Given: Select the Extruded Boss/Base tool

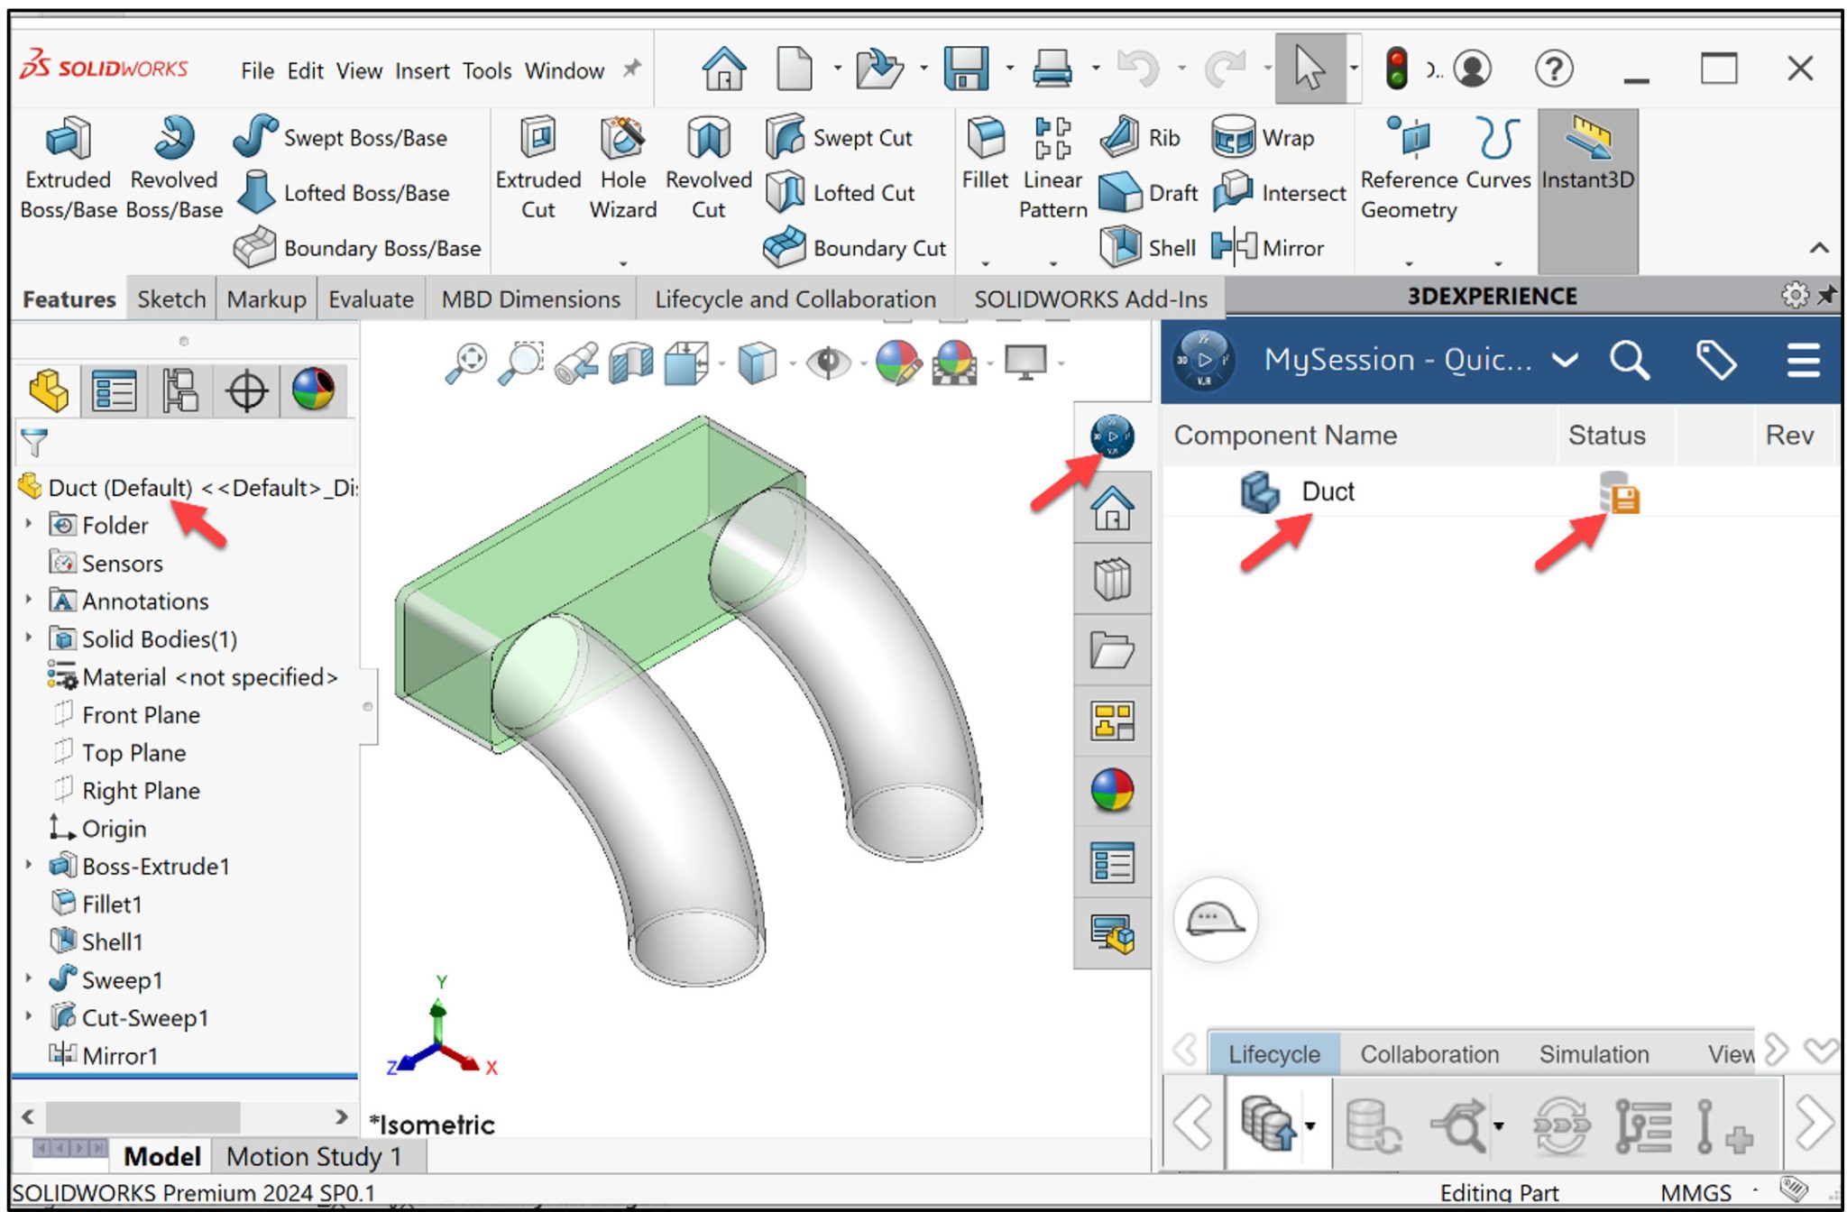Looking at the screenshot, I should coord(67,171).
